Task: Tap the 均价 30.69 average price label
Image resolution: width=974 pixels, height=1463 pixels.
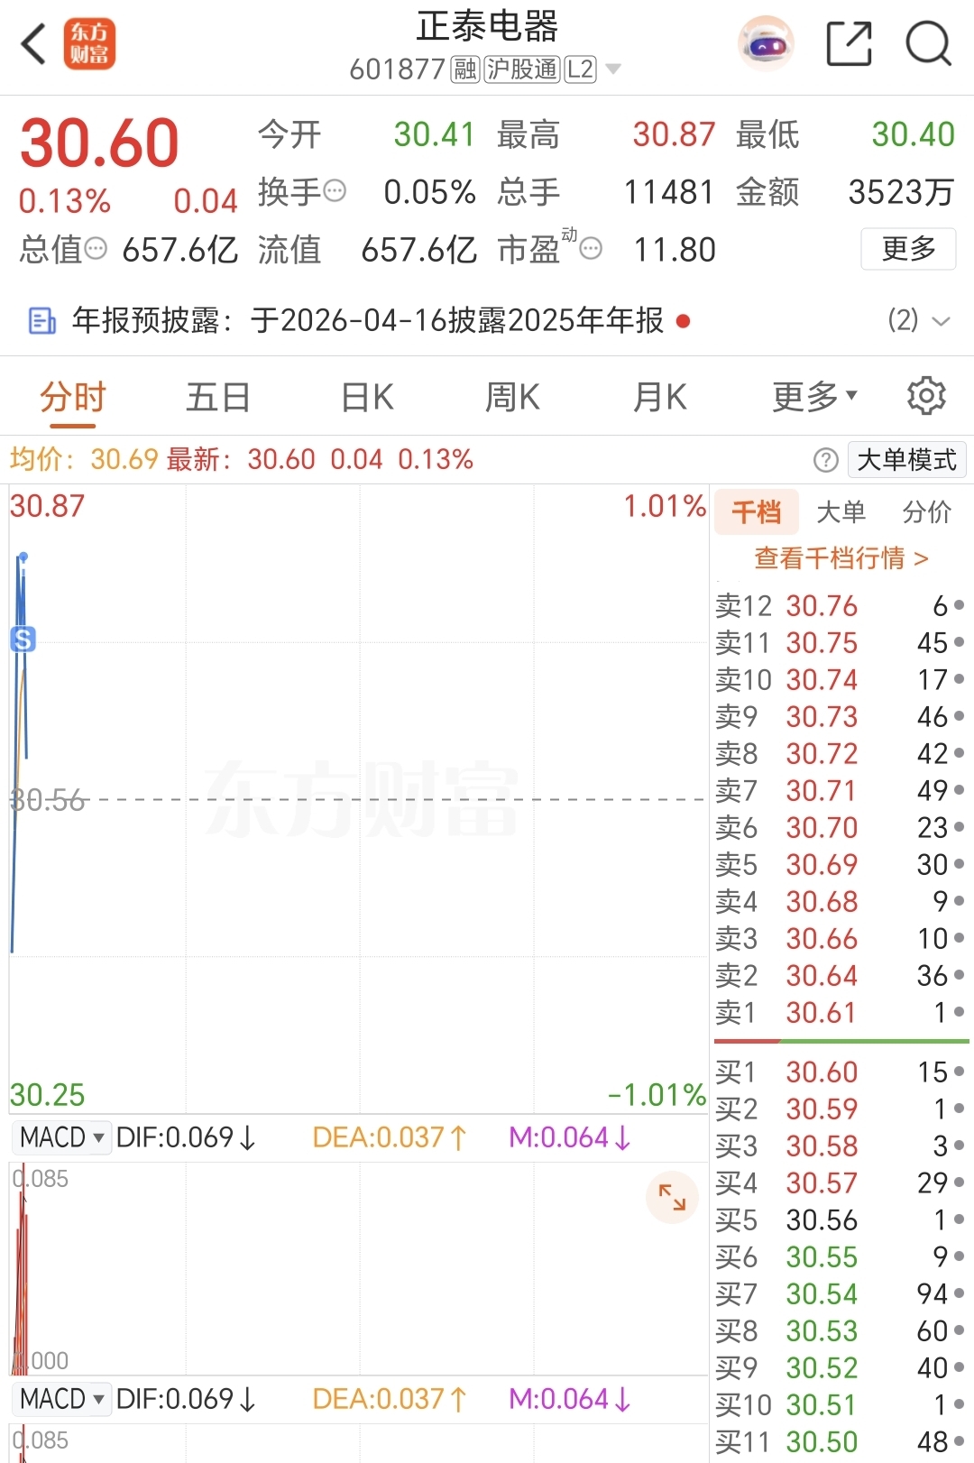Action: click(84, 460)
